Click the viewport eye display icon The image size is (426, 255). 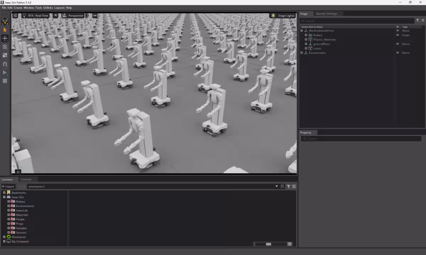pos(56,16)
